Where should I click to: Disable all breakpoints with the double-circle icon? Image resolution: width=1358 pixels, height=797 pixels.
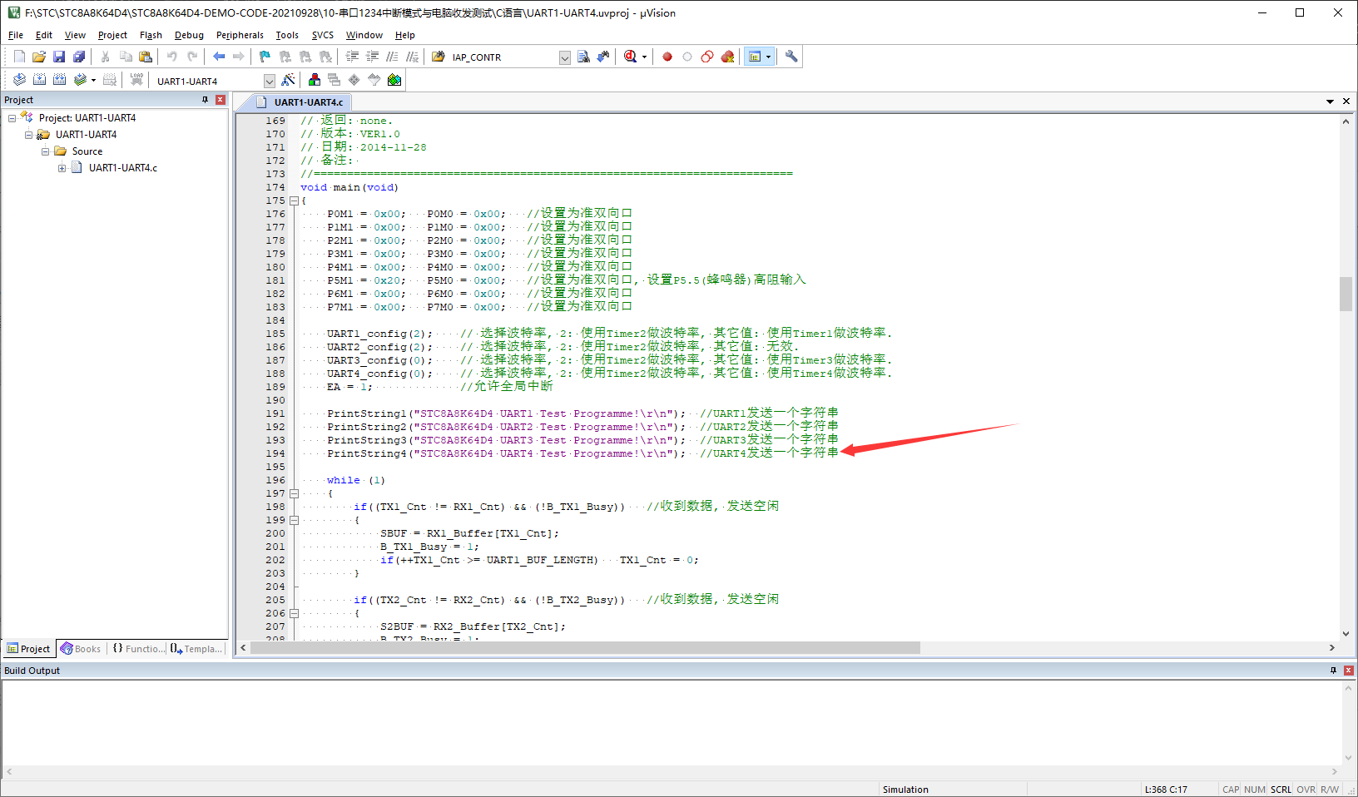[707, 57]
